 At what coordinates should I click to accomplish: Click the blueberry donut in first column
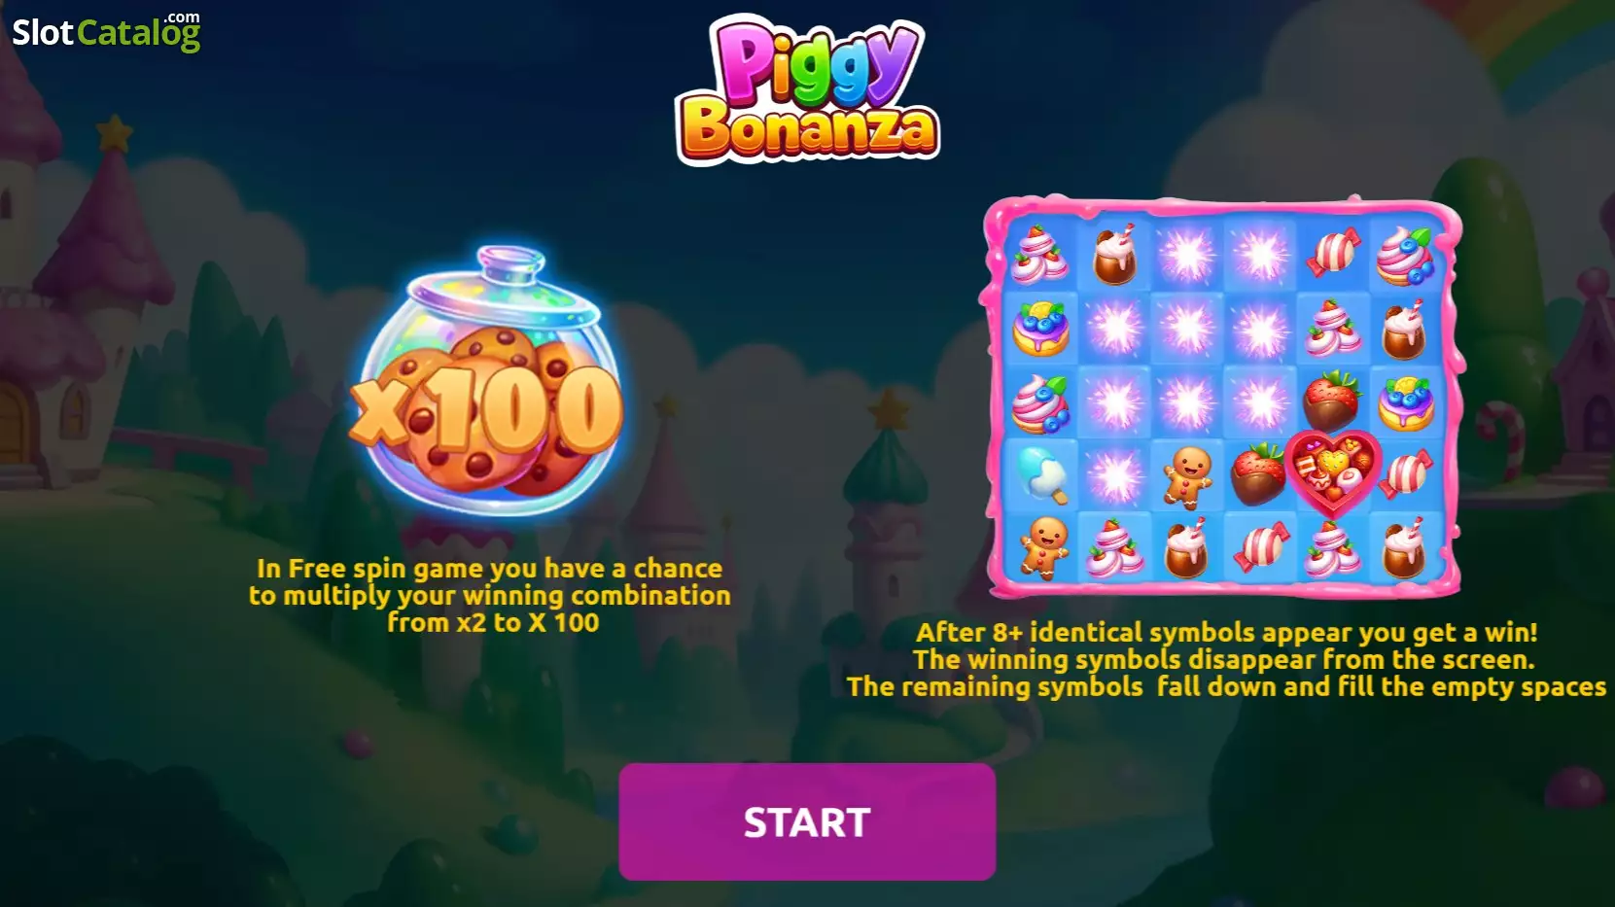point(1041,329)
